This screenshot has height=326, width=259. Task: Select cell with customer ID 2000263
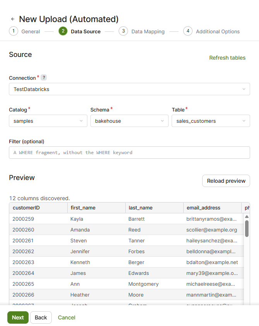[x=38, y=262]
